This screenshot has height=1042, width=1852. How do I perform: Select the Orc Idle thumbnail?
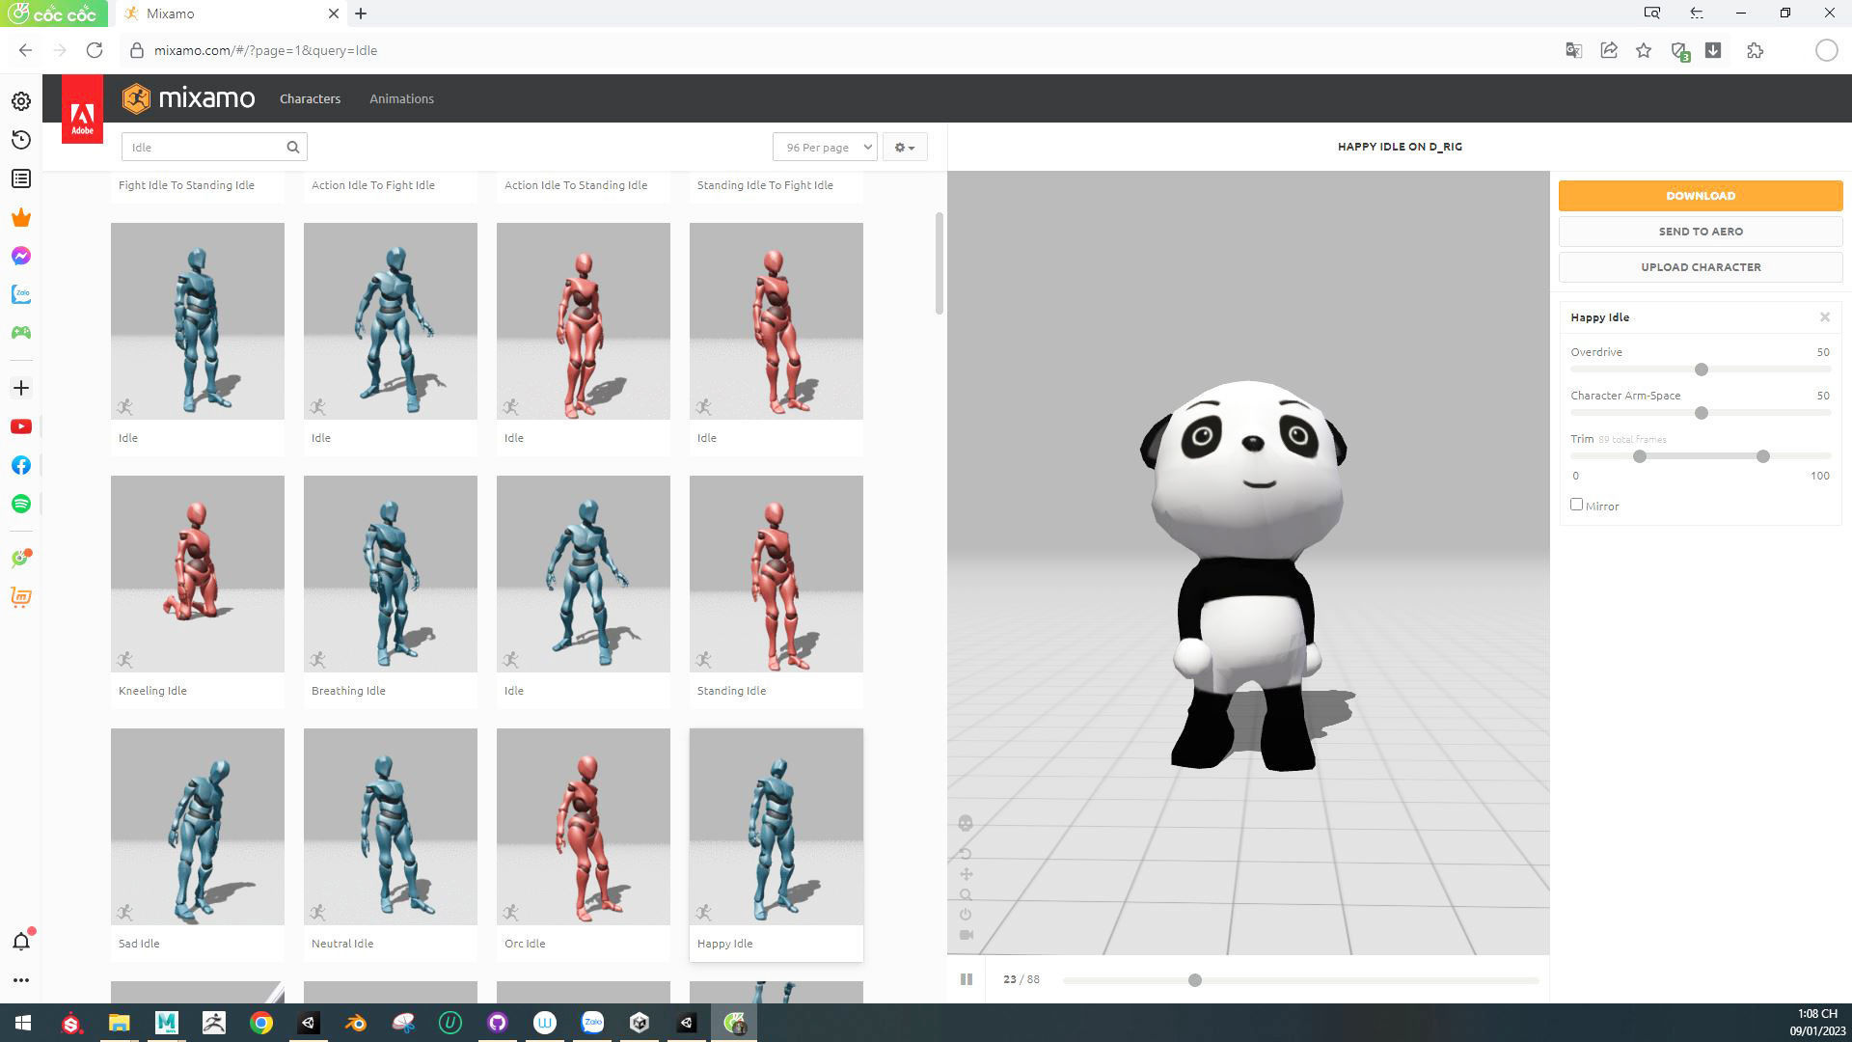pyautogui.click(x=584, y=827)
